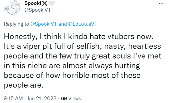The height and width of the screenshot is (103, 170).
Task: Click the 9:15 AM timestamp
Action: 13,98
